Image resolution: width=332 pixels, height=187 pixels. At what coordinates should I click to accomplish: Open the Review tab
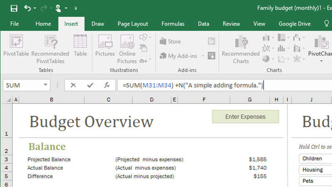point(231,24)
